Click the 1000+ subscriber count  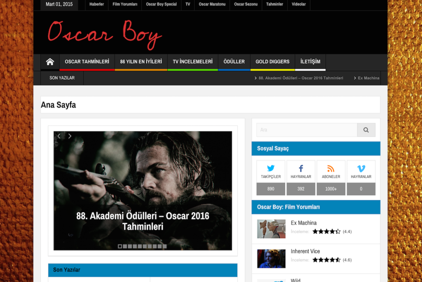pos(331,189)
